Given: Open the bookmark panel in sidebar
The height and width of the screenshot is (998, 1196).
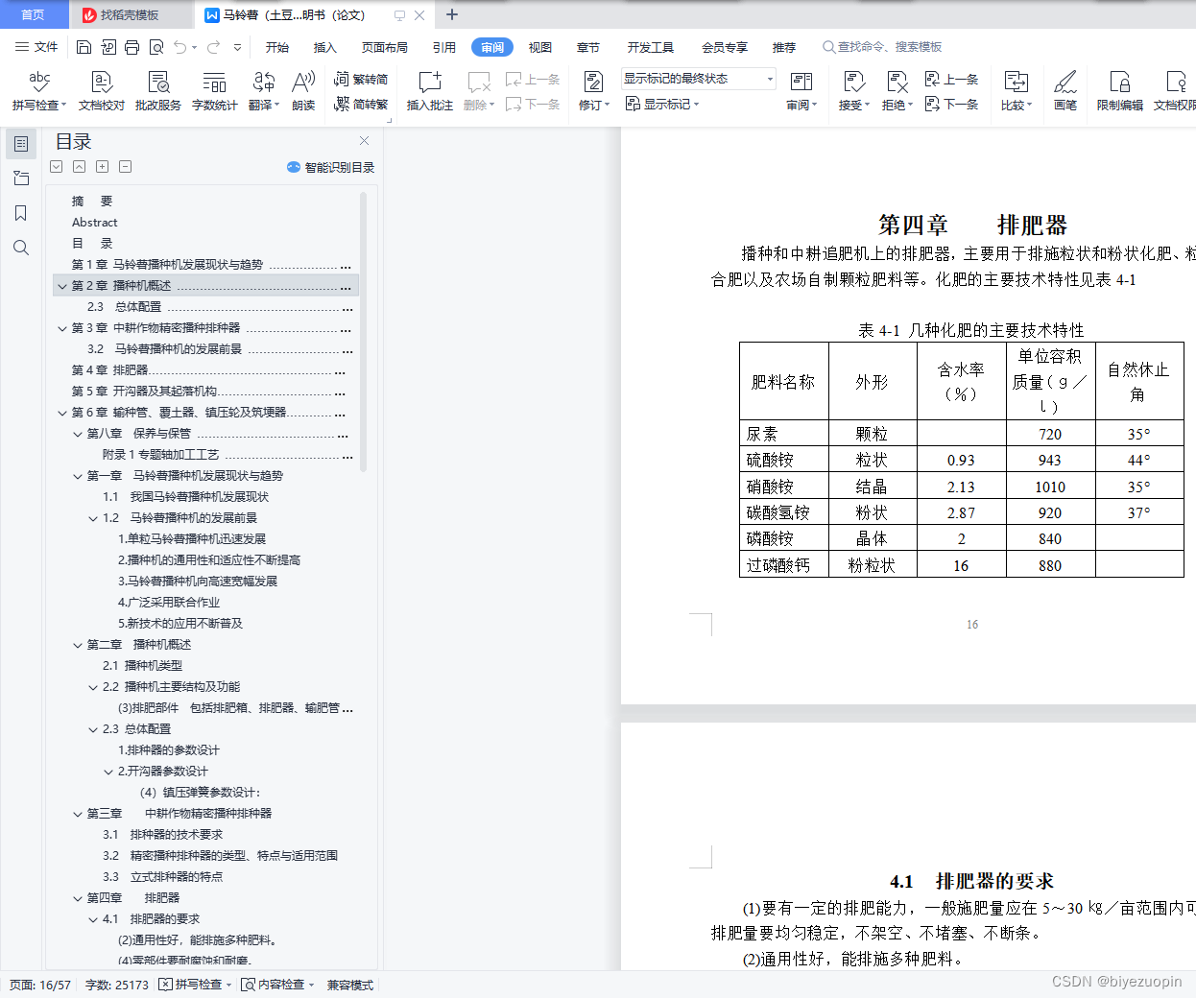Looking at the screenshot, I should (x=21, y=213).
